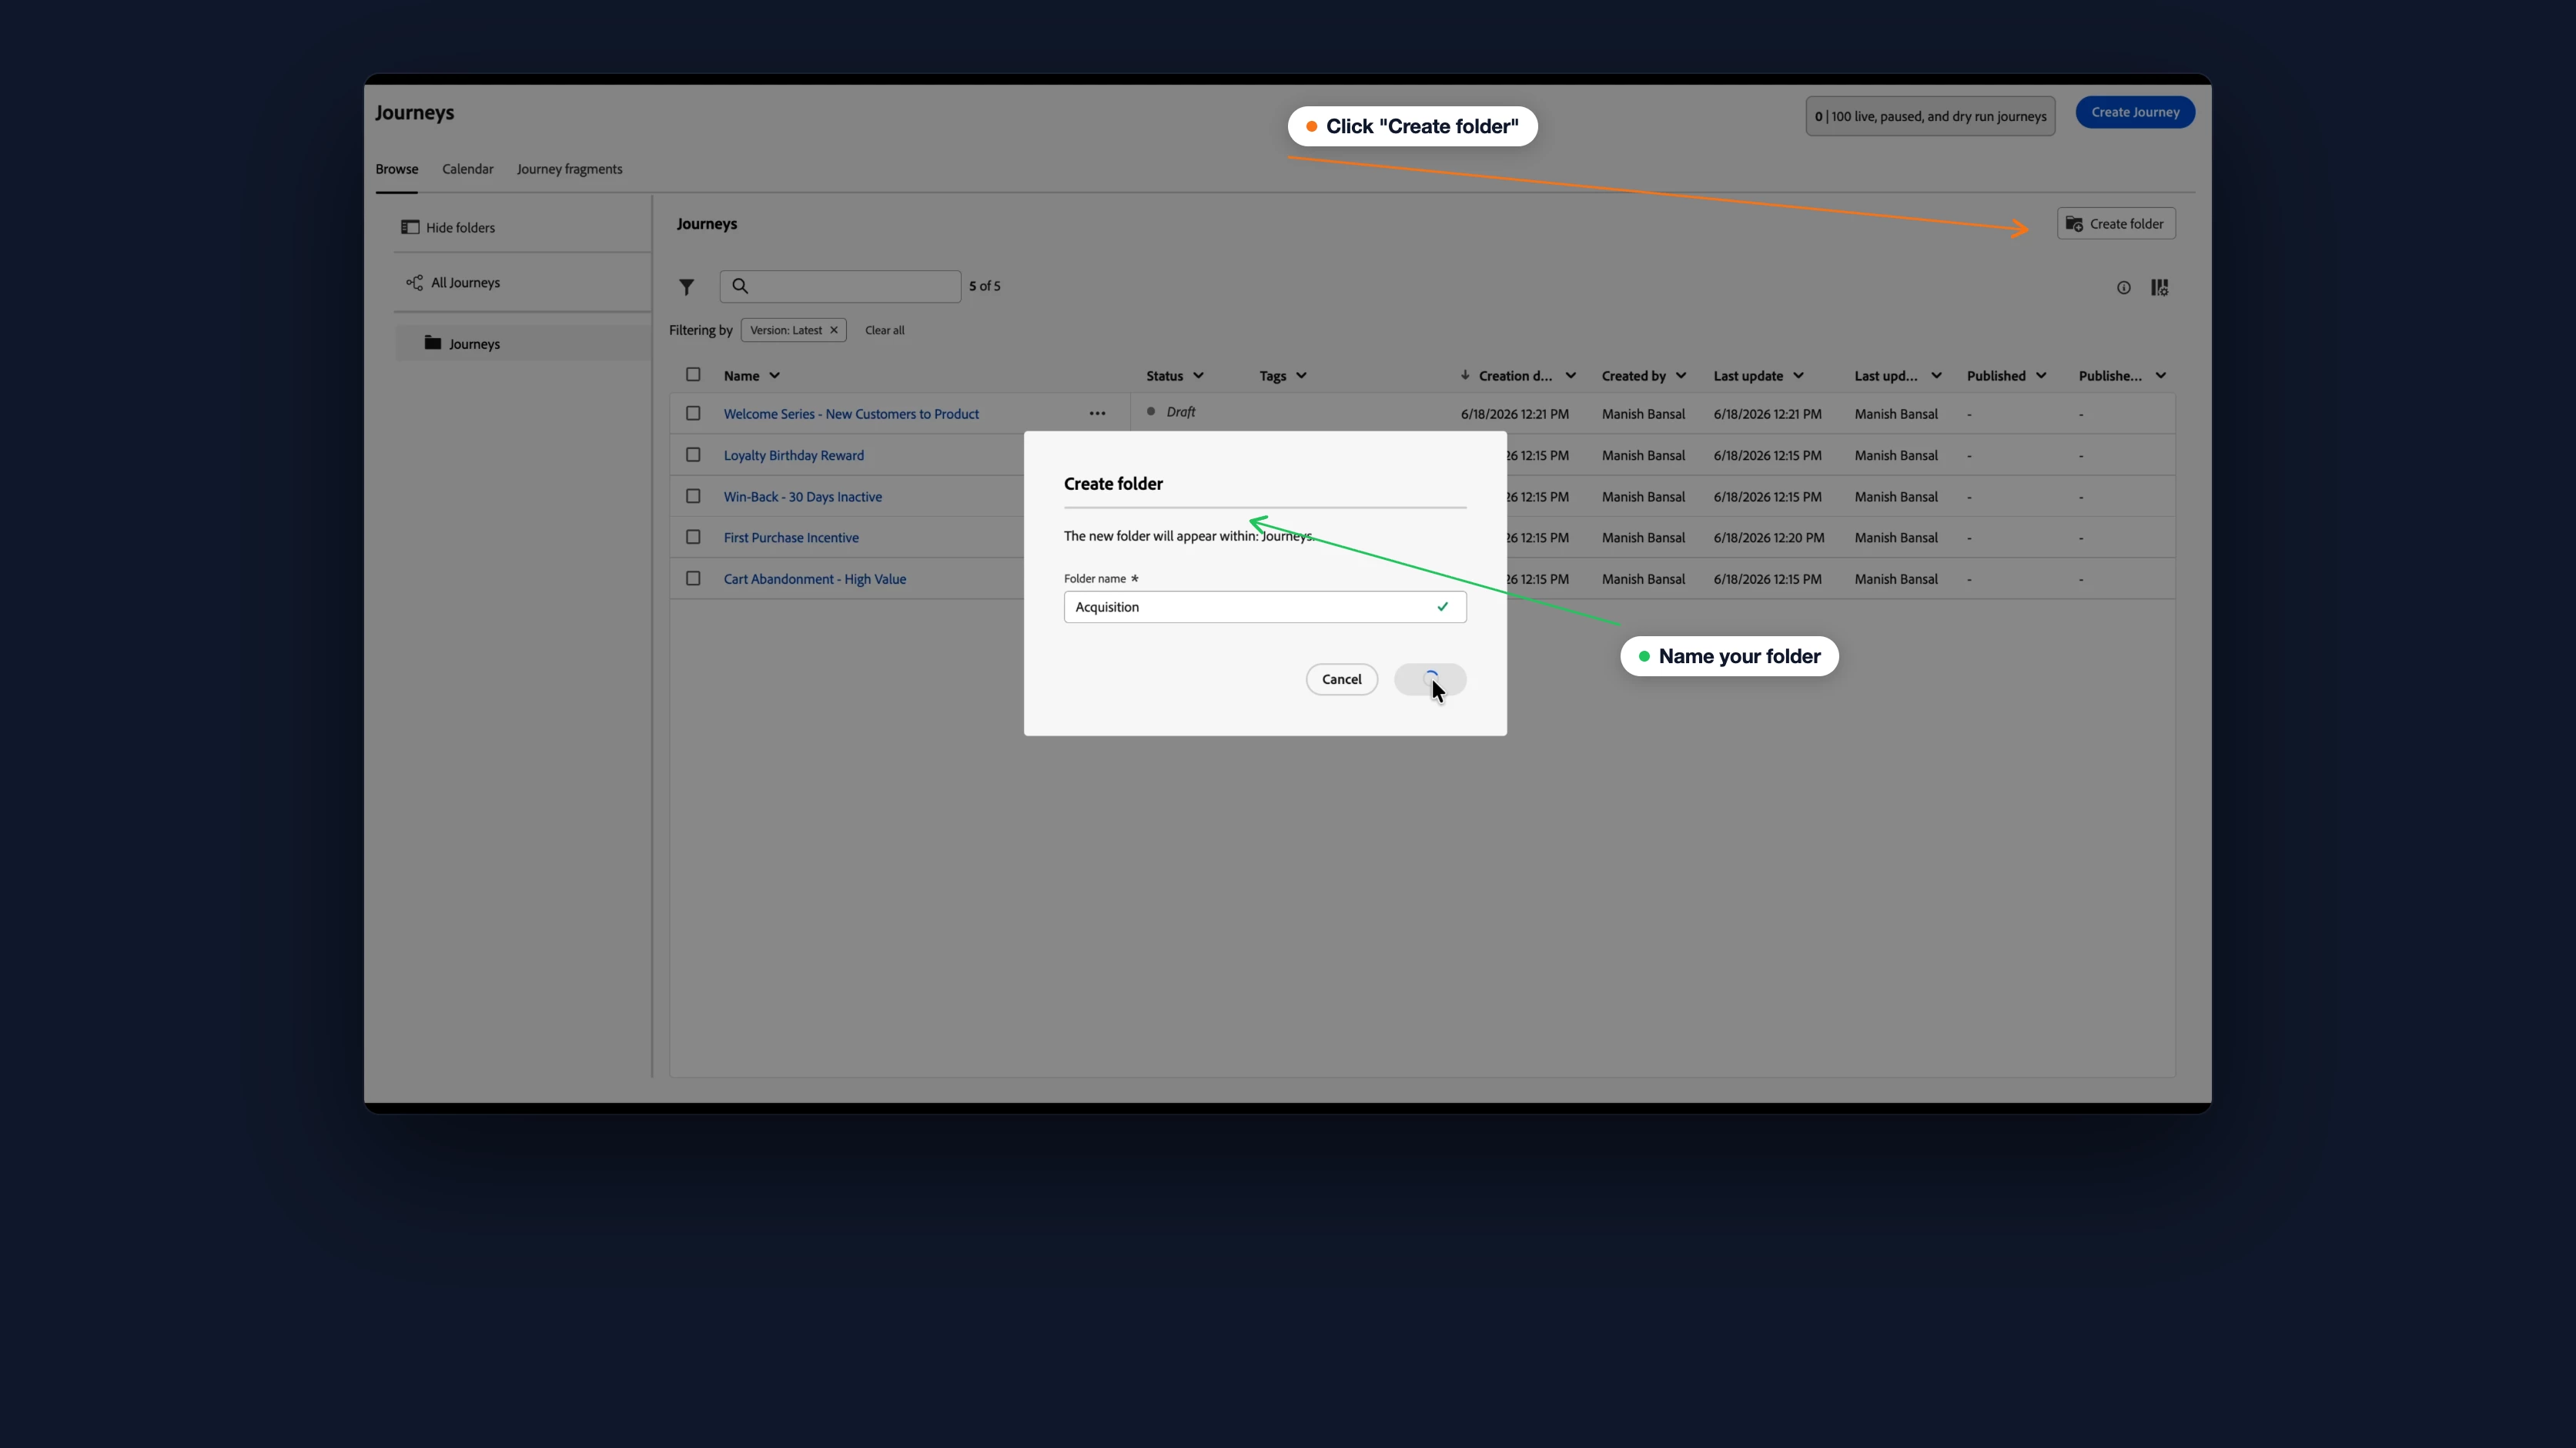The image size is (2576, 1448).
Task: Click the 6/18/2026 12:20 PM last update cell
Action: [x=1768, y=538]
